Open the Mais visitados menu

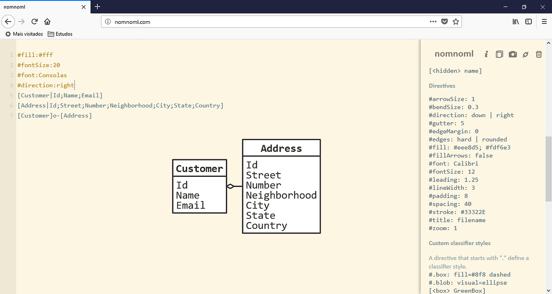point(24,34)
